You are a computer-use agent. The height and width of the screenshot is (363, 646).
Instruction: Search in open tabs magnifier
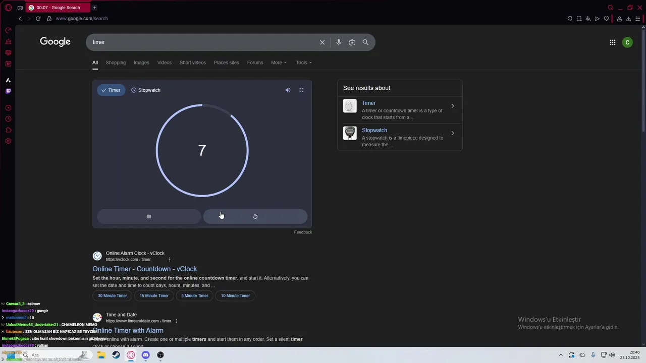[x=610, y=8]
